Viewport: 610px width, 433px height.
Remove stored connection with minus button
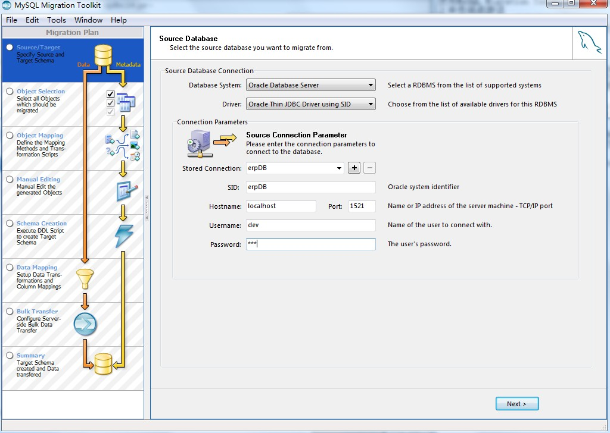click(369, 168)
